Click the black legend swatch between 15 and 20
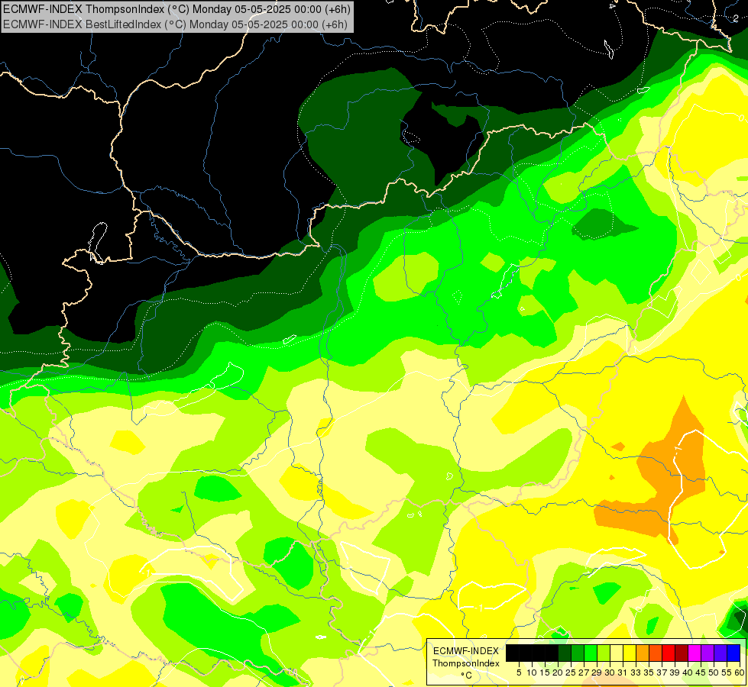 552,653
